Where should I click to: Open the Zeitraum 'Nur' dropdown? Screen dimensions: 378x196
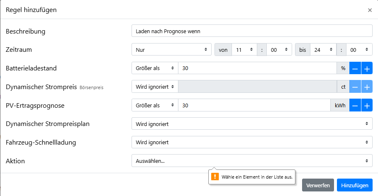pyautogui.click(x=171, y=50)
